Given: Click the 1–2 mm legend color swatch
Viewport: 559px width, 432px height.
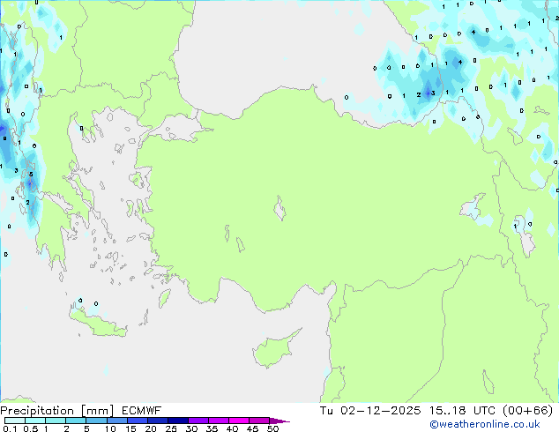Looking at the screenshot, I should click(56, 421).
